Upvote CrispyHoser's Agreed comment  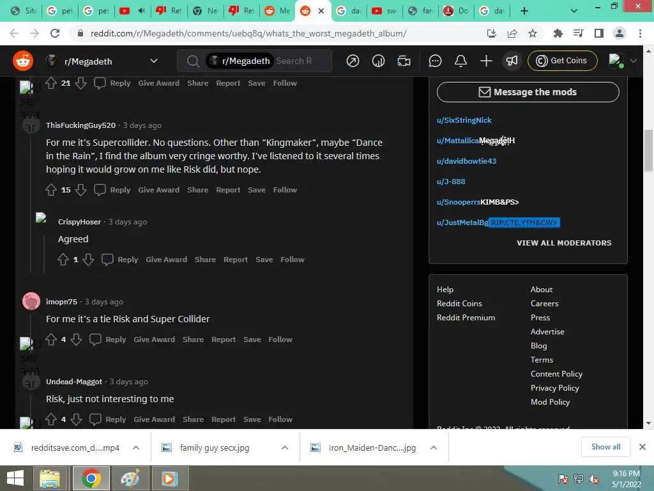coord(63,260)
